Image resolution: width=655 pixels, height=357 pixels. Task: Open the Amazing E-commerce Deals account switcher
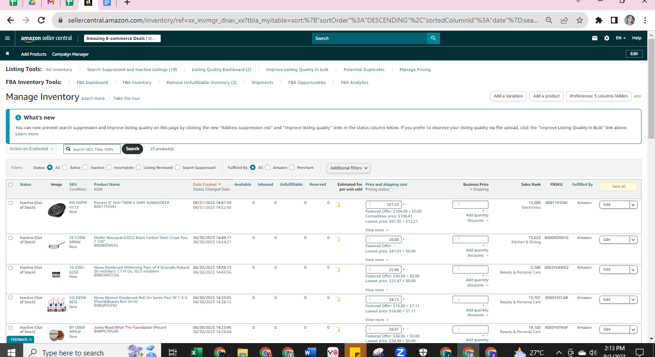coord(122,38)
